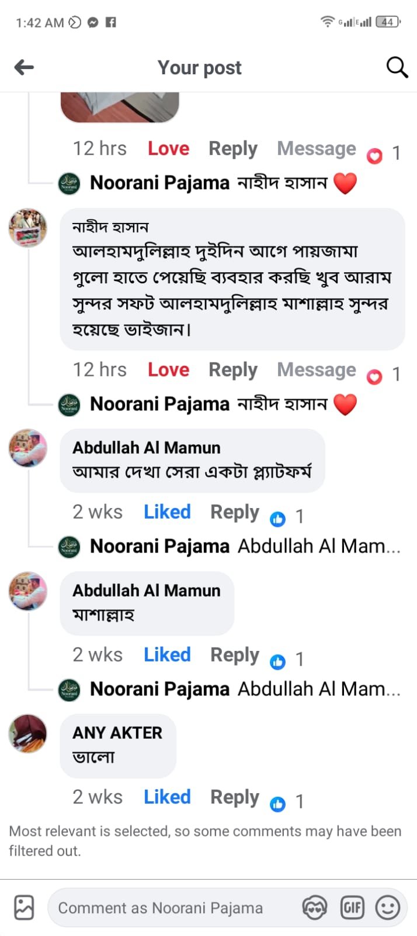Message নাহীদ হাসান from his long comment
The height and width of the screenshot is (936, 417).
(x=316, y=370)
